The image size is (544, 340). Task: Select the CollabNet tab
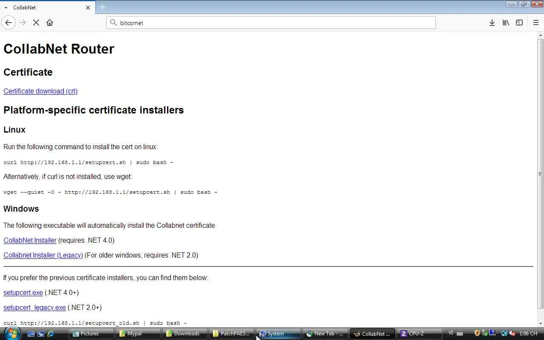point(47,8)
